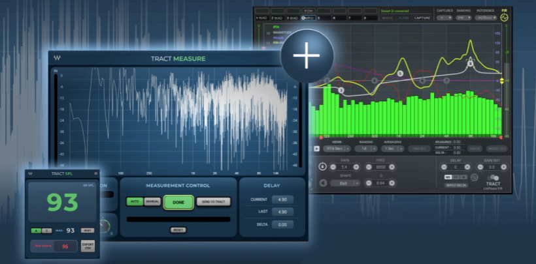Select C weighting in Tract SPL

pos(47,231)
